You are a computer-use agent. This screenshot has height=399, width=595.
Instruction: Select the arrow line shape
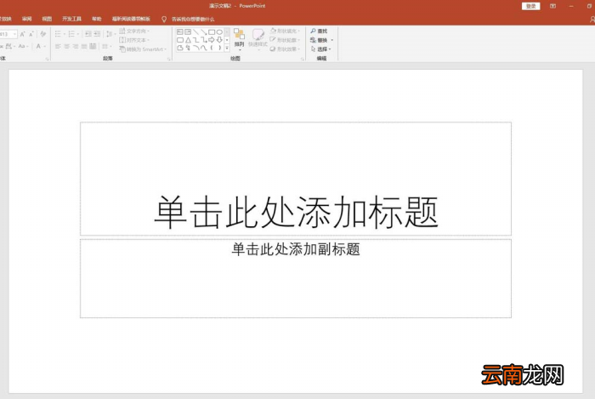click(204, 31)
